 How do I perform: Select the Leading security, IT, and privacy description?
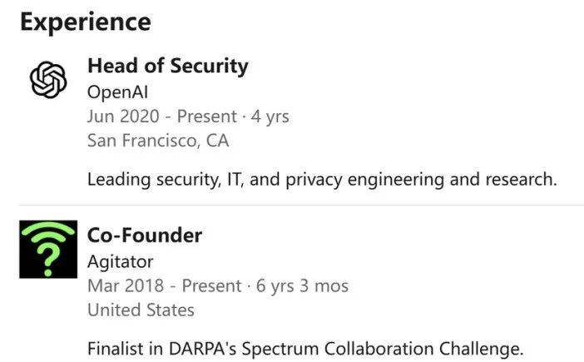321,179
